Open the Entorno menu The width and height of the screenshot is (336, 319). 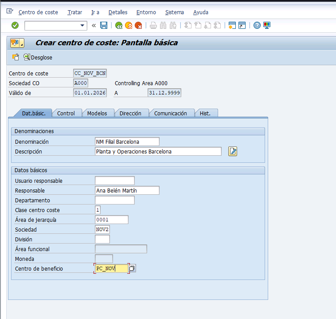point(146,12)
